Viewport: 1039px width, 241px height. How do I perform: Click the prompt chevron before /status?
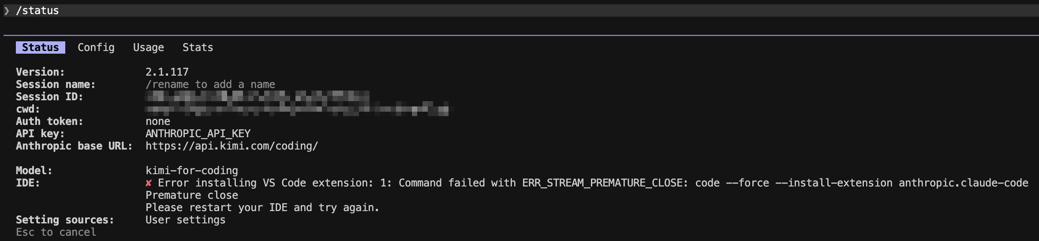coord(7,11)
